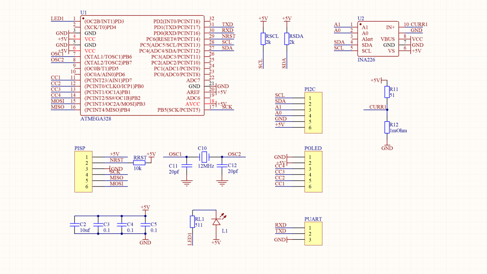Viewport: 487px width, 274px height.
Task: Click the 20pf value of C11
Action: 174,172
